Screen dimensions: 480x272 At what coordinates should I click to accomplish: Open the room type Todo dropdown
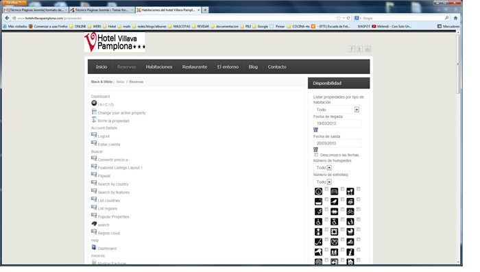337,110
